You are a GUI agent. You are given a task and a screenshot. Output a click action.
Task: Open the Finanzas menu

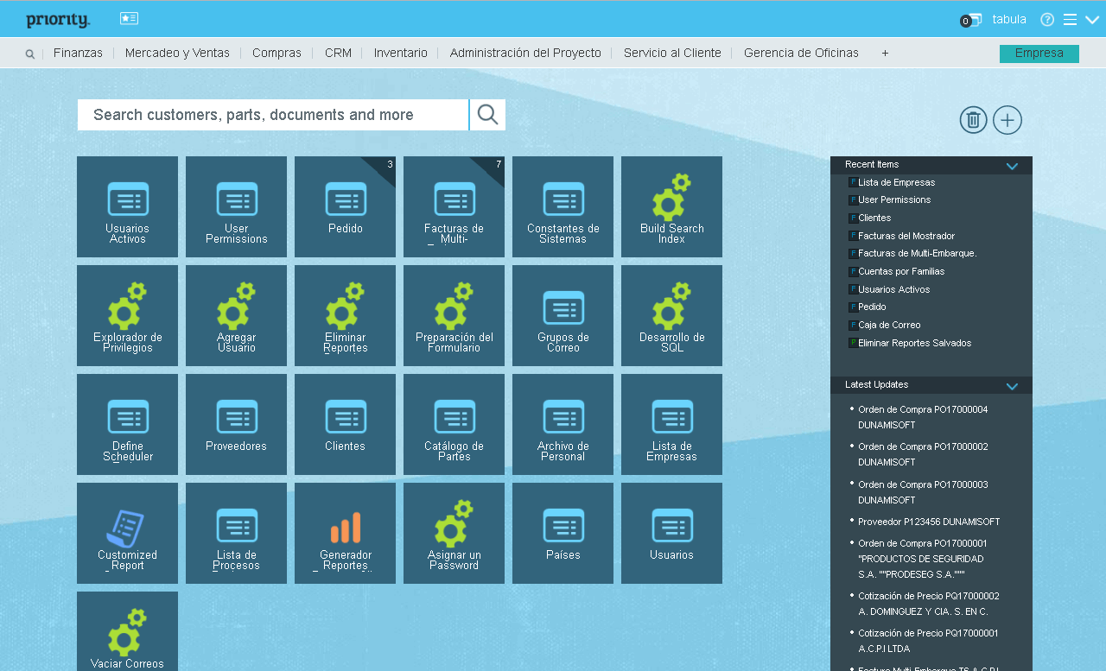pyautogui.click(x=78, y=53)
